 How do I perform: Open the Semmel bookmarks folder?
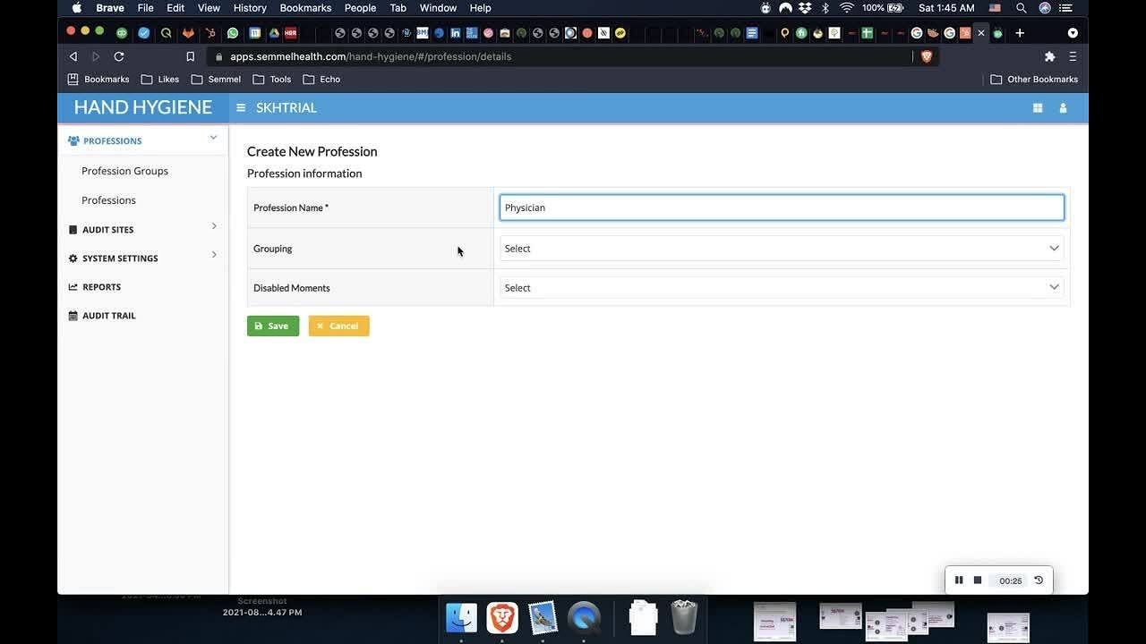[x=216, y=80]
